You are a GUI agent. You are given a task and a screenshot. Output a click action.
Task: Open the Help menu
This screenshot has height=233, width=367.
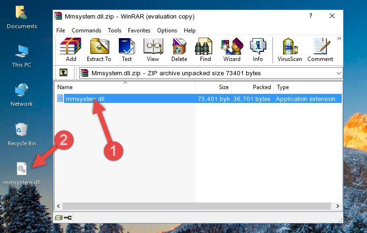click(189, 30)
